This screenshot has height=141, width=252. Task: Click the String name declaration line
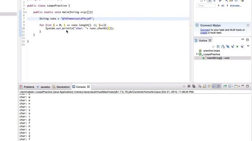click(x=67, y=19)
